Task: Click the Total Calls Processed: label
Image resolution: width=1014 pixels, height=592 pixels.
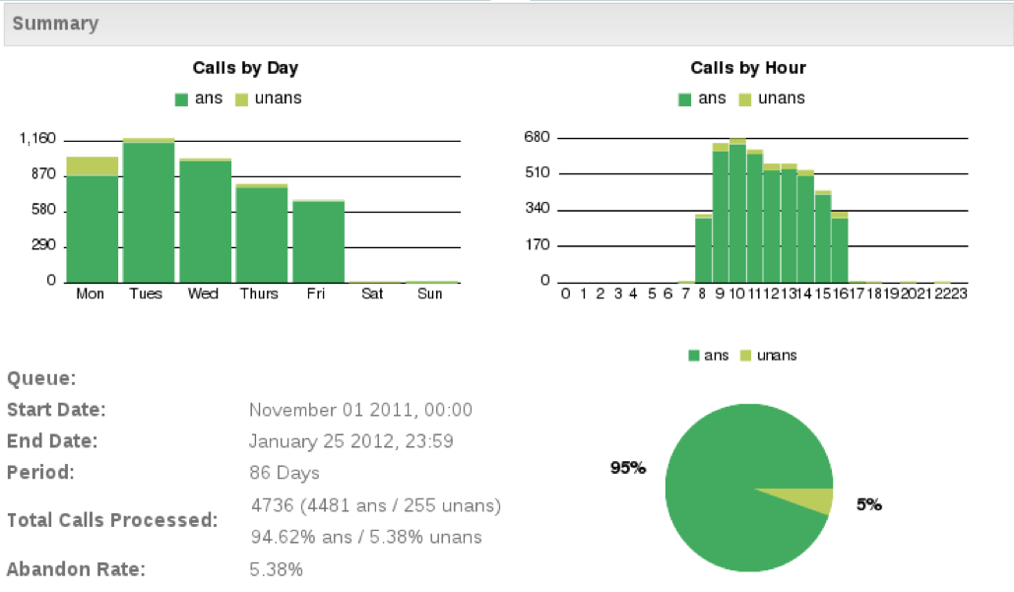Action: click(112, 520)
